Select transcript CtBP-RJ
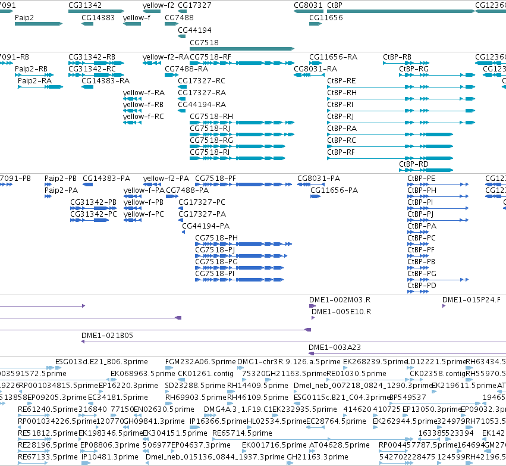 click(x=401, y=123)
